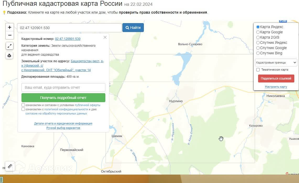Zoom out the map with minus button
299x183 pixels.
tap(9, 35)
